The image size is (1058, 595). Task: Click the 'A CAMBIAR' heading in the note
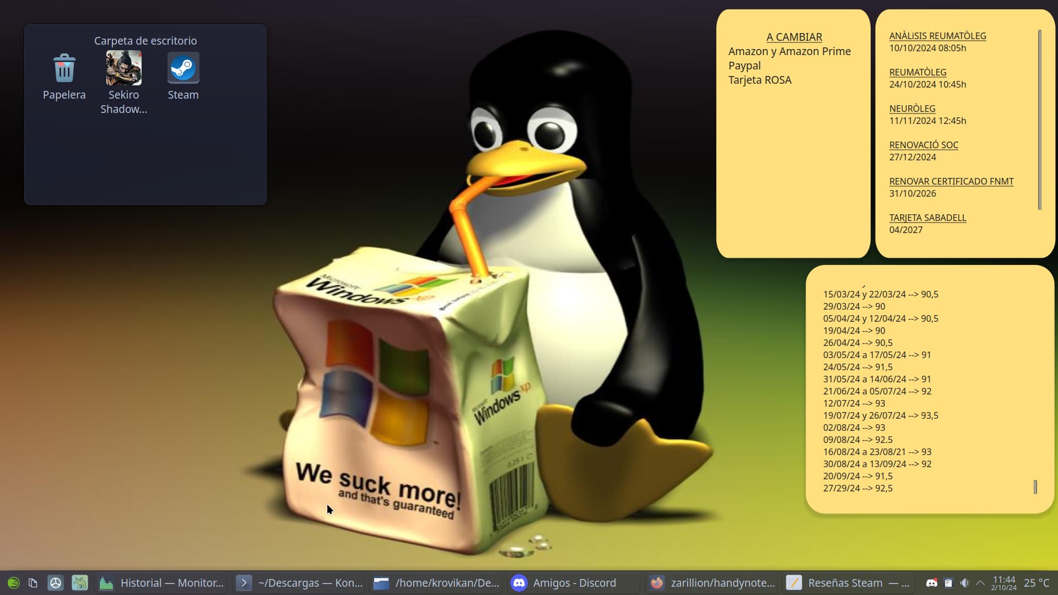pos(794,37)
